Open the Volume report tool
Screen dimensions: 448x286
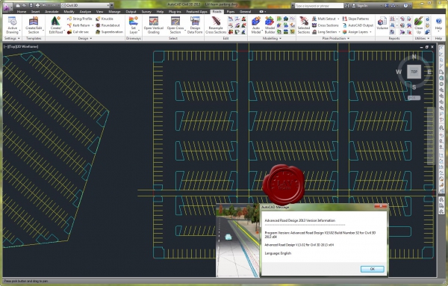(x=382, y=23)
